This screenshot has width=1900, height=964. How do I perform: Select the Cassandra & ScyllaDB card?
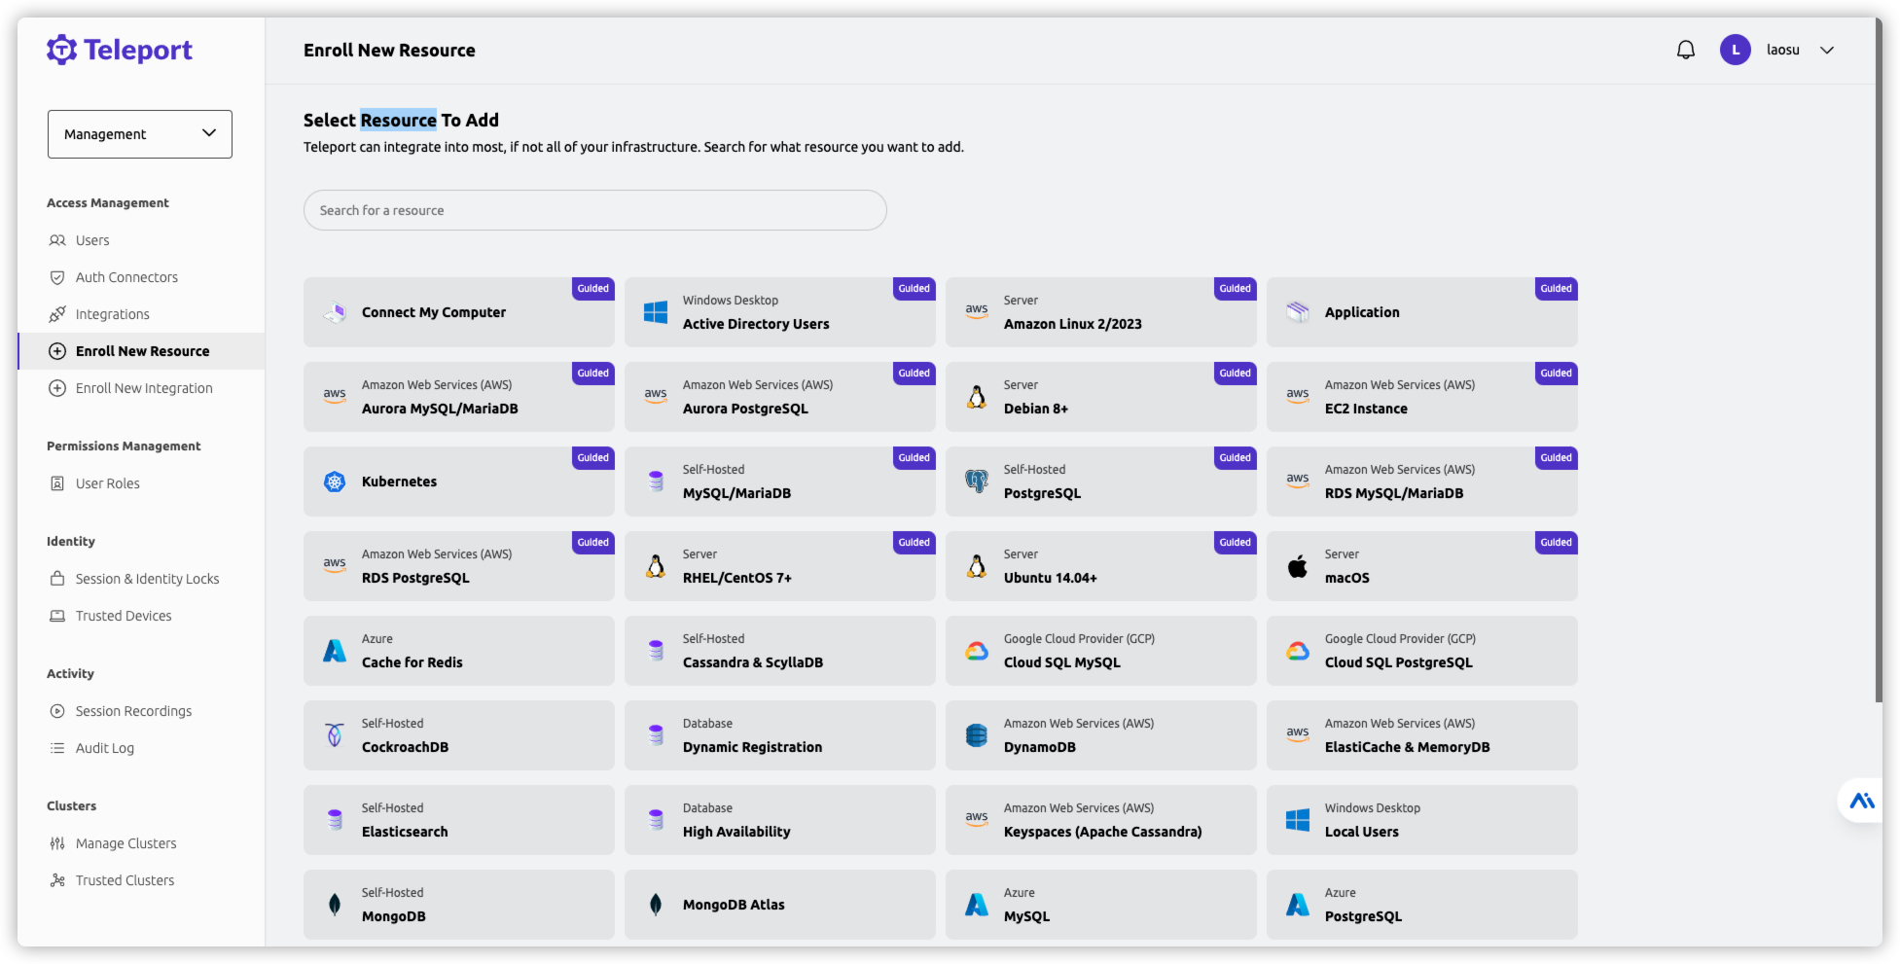coord(780,651)
